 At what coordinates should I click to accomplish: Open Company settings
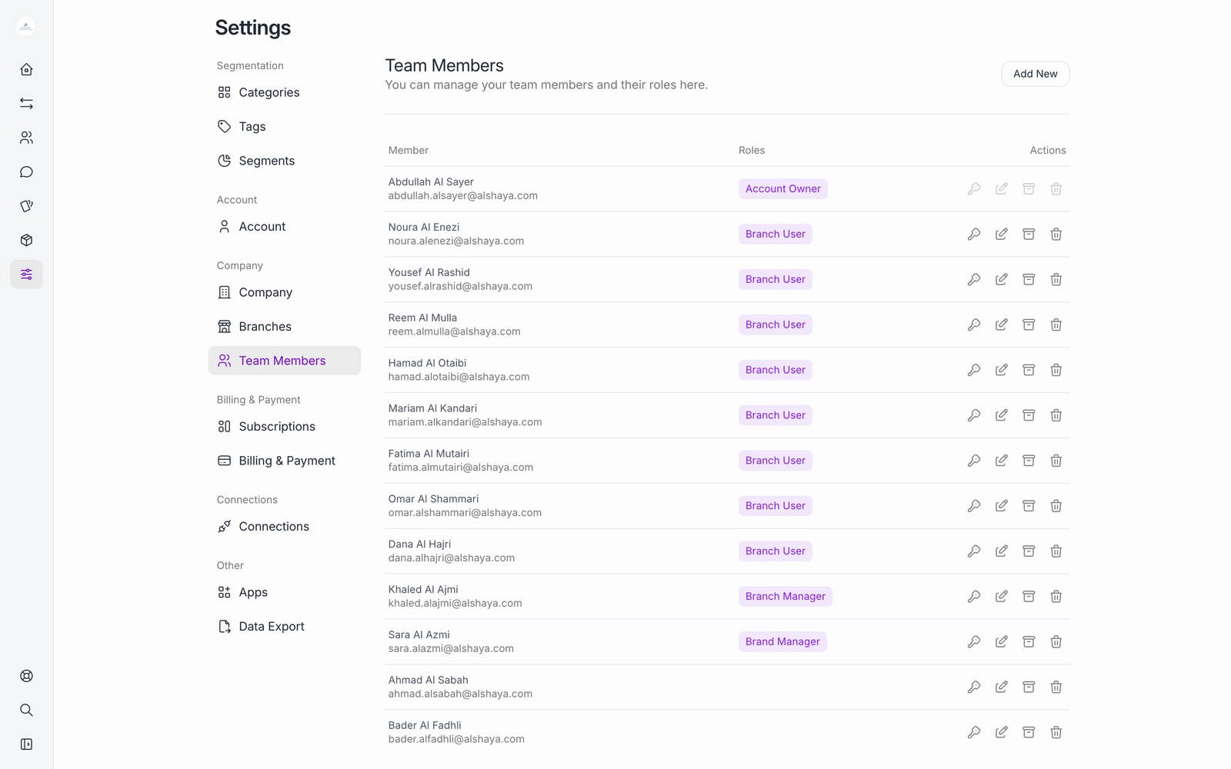285,292
